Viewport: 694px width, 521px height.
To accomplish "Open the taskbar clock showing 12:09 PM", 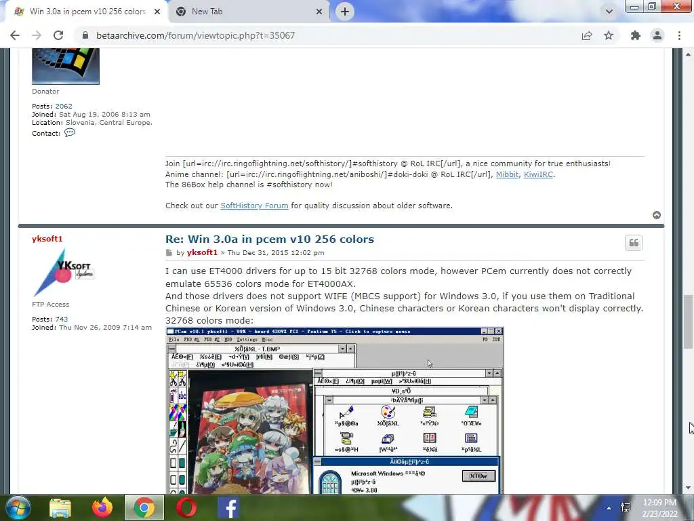I will 660,508.
